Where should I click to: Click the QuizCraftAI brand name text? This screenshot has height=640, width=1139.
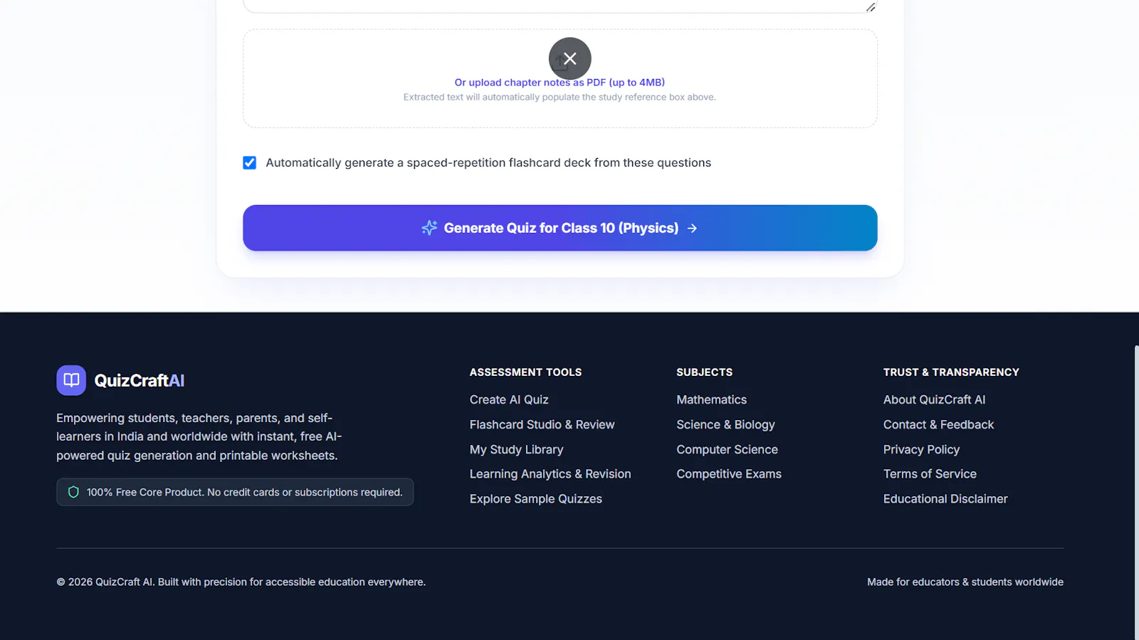(x=140, y=381)
